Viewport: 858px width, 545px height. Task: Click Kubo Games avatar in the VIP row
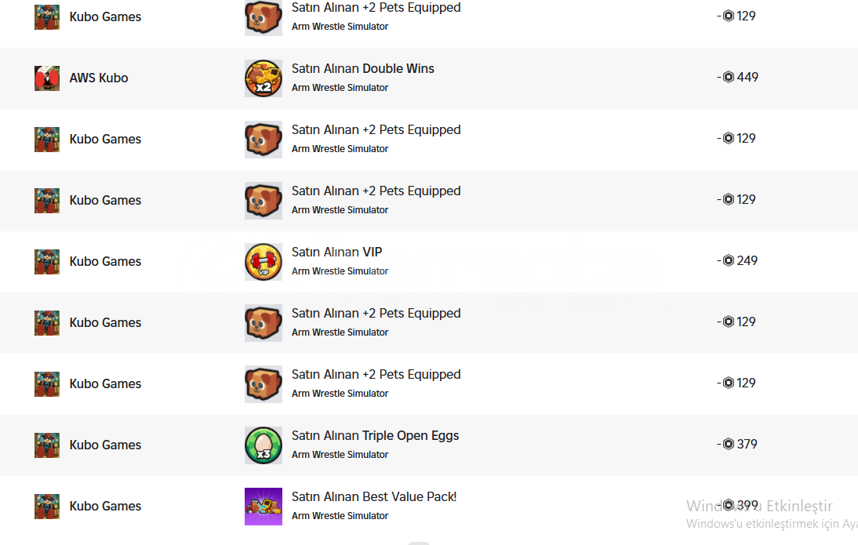[x=47, y=261]
